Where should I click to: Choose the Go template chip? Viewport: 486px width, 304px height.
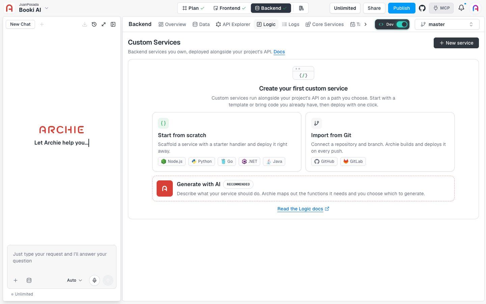227,161
